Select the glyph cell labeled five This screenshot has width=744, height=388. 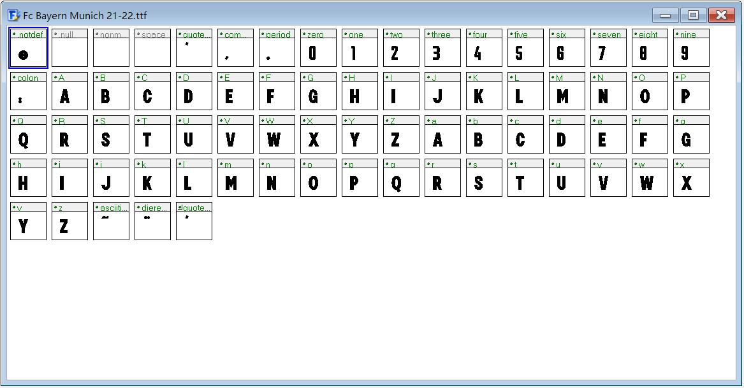pyautogui.click(x=526, y=48)
